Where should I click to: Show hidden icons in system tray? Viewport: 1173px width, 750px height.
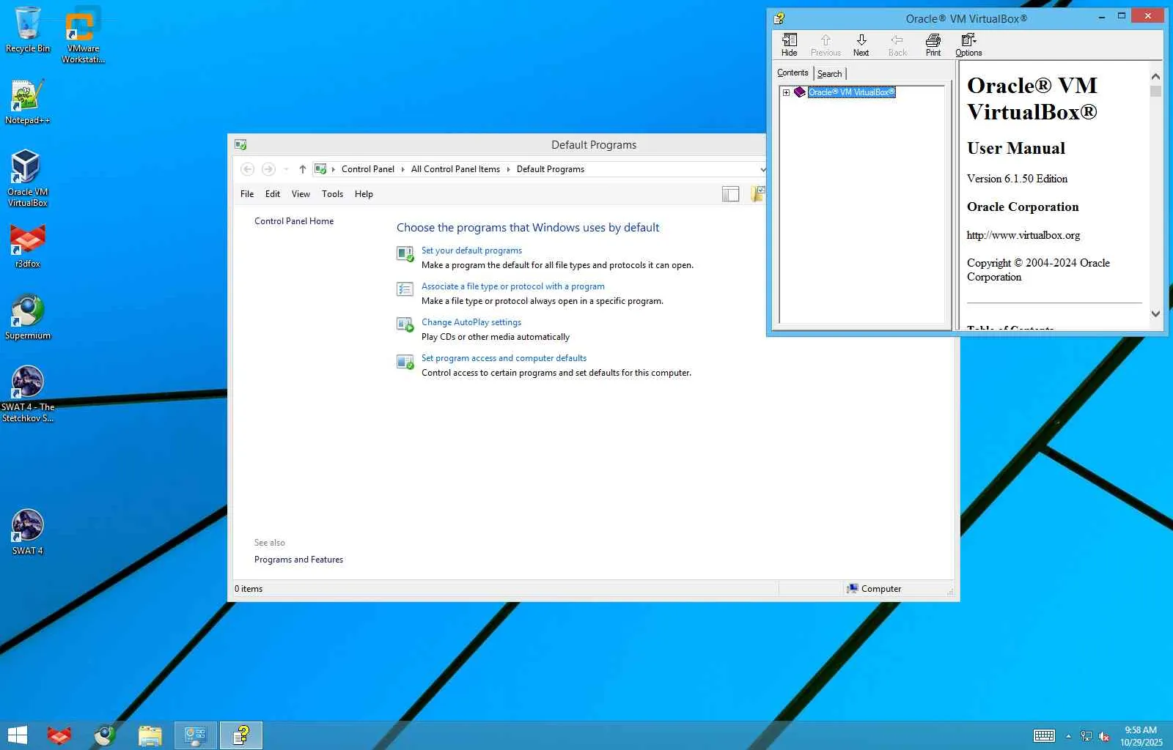pos(1068,736)
